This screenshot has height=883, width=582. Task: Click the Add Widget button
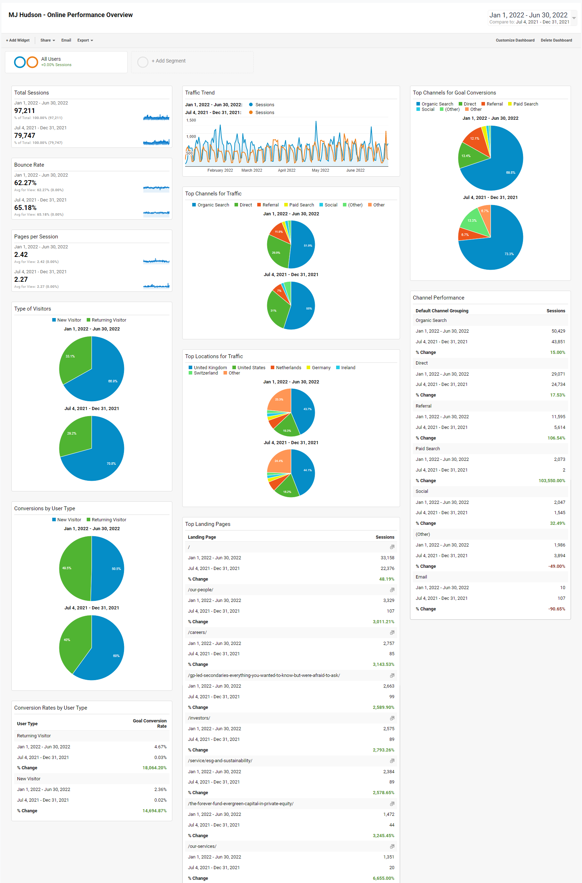click(x=17, y=40)
